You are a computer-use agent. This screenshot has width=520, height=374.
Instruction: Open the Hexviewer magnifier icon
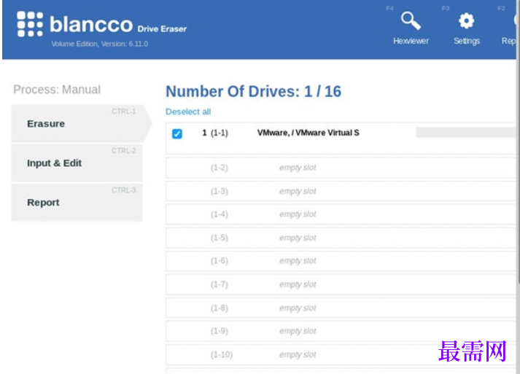(x=411, y=20)
